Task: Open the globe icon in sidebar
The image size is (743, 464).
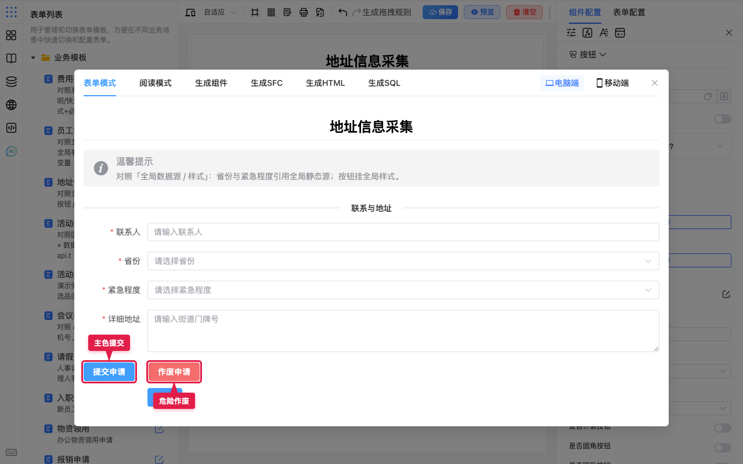Action: tap(11, 105)
